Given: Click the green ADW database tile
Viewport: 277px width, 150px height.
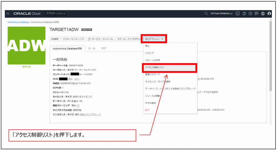Looking at the screenshot, I should tap(27, 46).
